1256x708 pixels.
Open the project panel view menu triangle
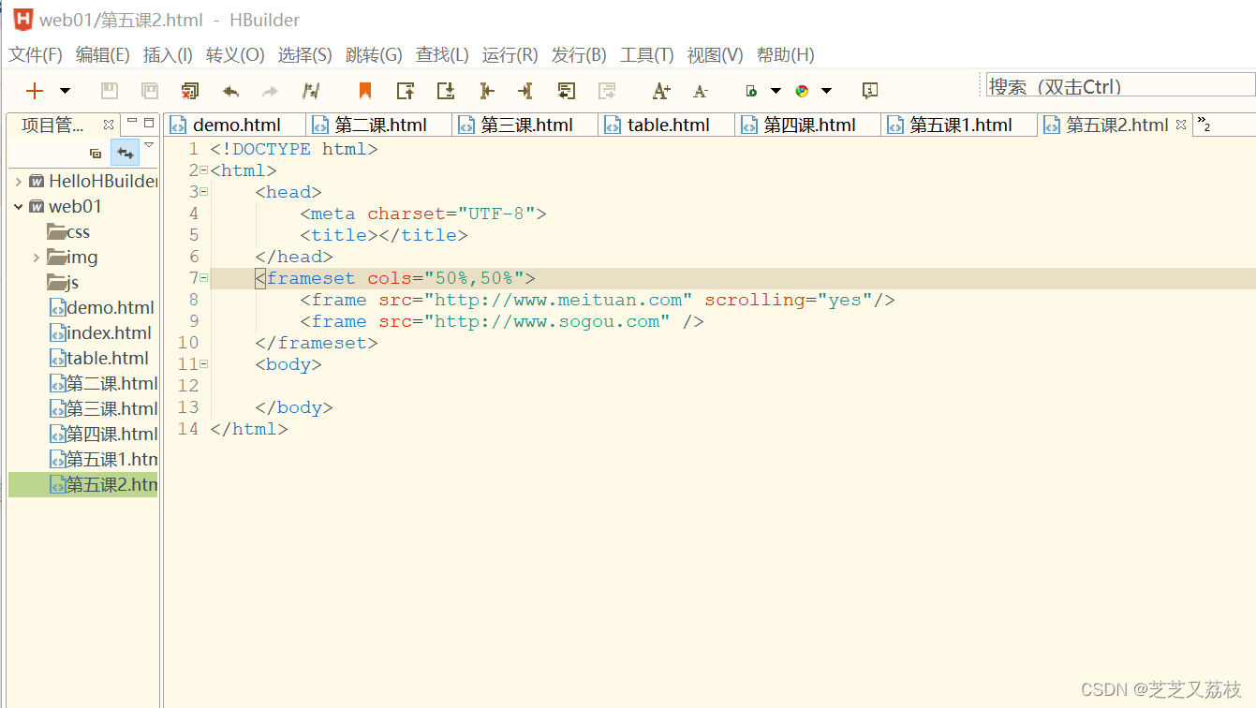(149, 145)
